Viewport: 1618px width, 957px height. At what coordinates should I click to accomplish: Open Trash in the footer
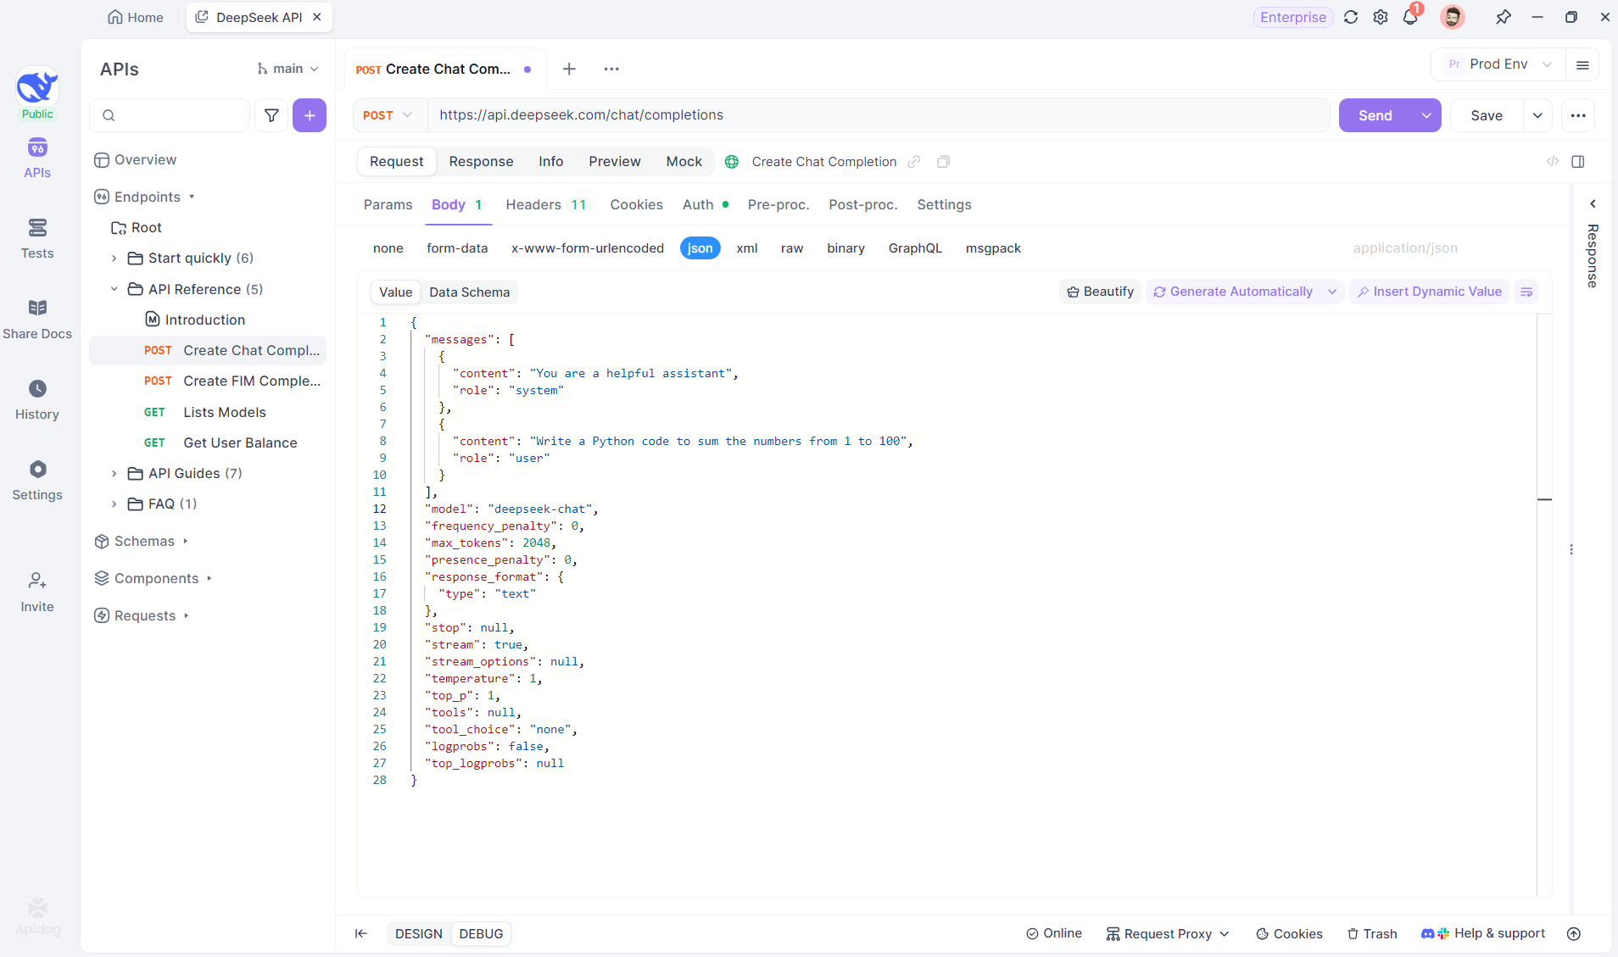1372,933
